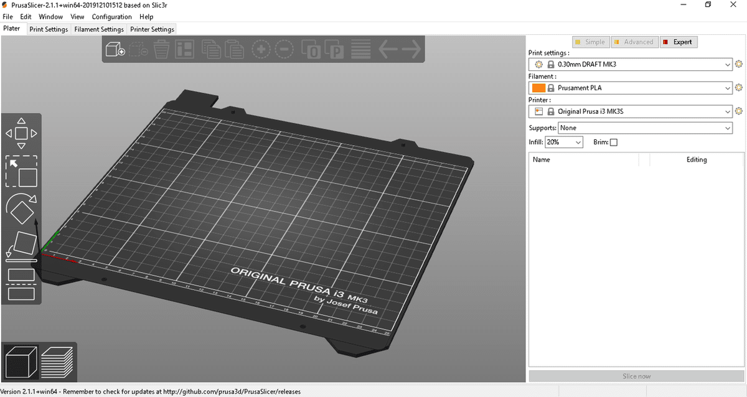The width and height of the screenshot is (747, 397).
Task: Switch to Simple mode
Action: (590, 42)
